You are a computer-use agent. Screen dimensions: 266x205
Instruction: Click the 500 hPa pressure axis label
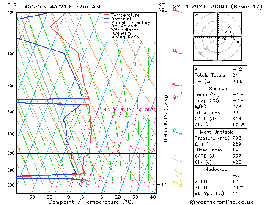[11, 86]
